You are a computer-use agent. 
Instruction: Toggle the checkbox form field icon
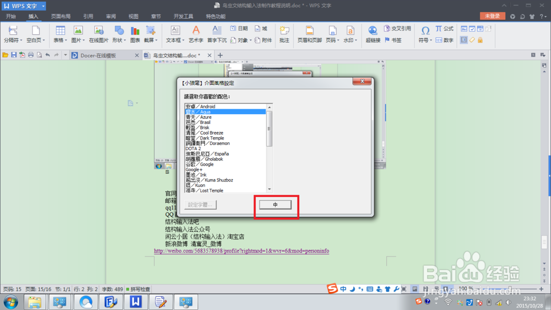pyautogui.click(x=472, y=29)
